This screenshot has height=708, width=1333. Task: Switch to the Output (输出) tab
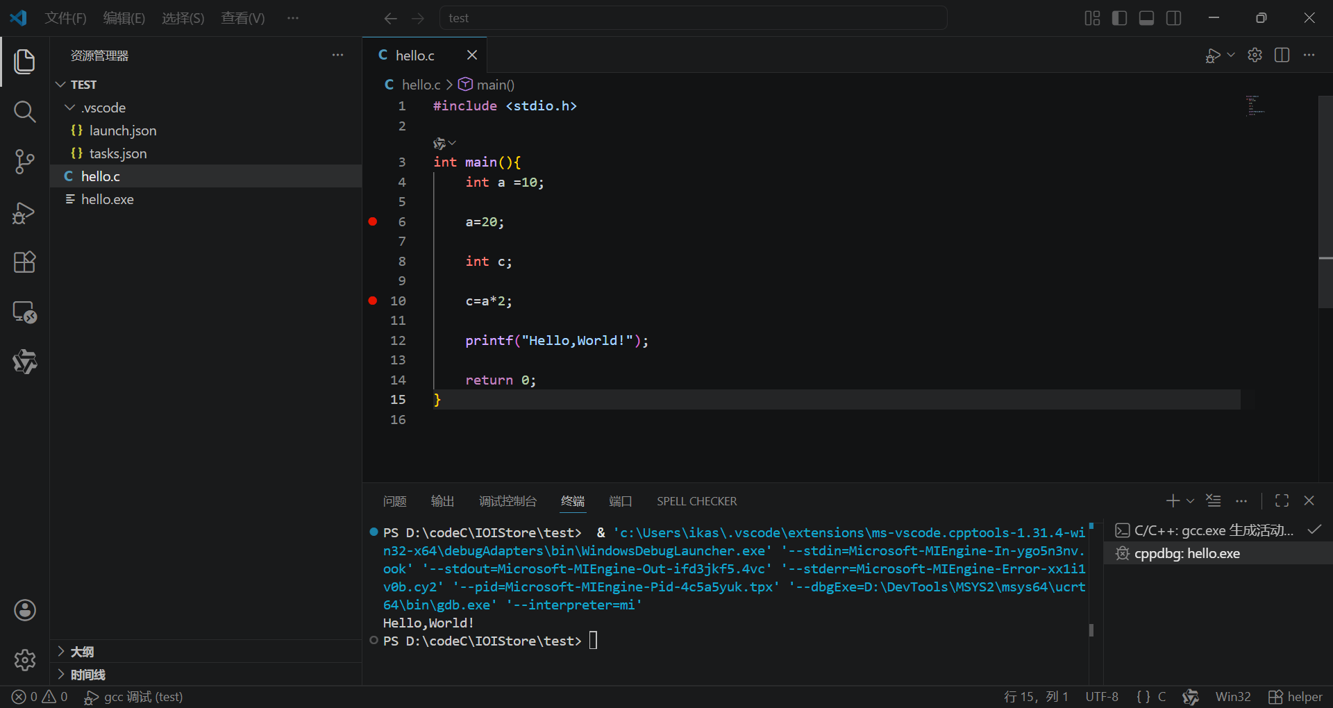pyautogui.click(x=442, y=501)
